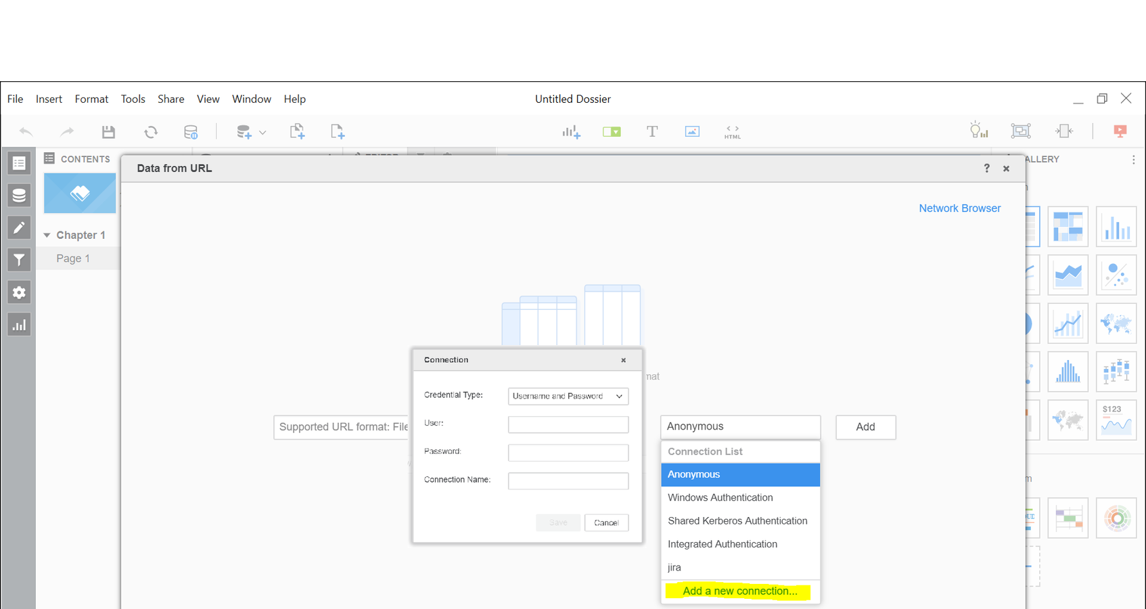Open the Format gear sidebar icon
The width and height of the screenshot is (1146, 609).
point(19,292)
